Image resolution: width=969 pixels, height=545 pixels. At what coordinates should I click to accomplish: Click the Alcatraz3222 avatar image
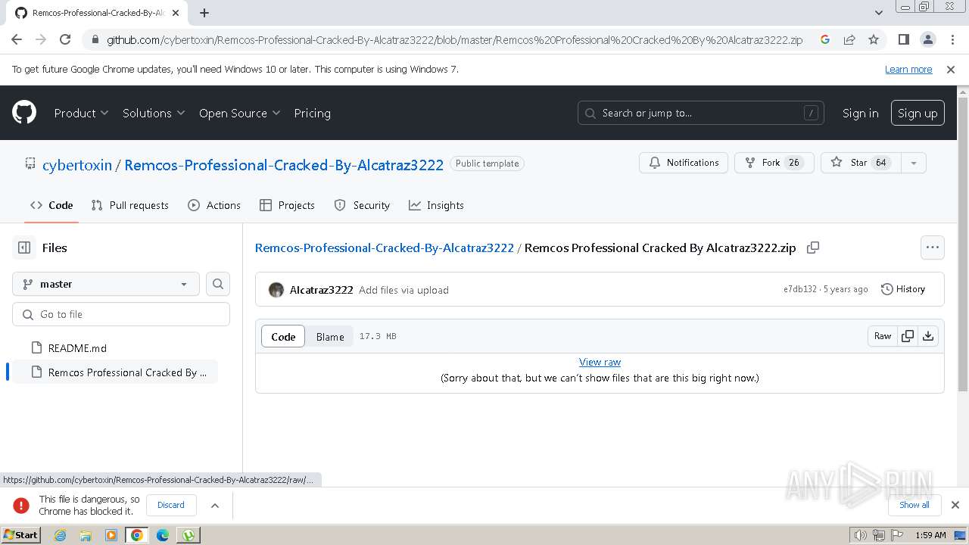coord(276,290)
